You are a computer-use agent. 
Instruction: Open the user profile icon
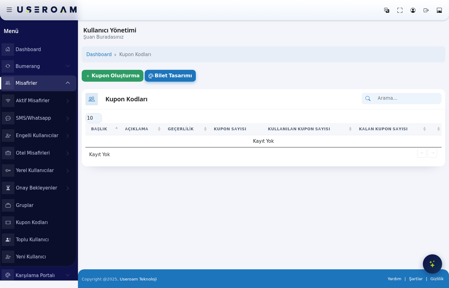(x=413, y=10)
